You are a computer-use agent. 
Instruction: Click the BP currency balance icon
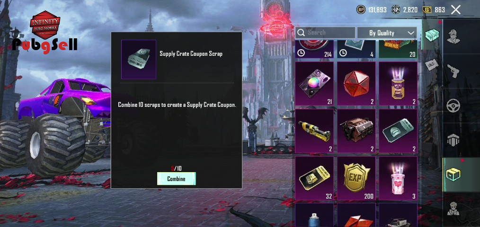click(x=361, y=10)
